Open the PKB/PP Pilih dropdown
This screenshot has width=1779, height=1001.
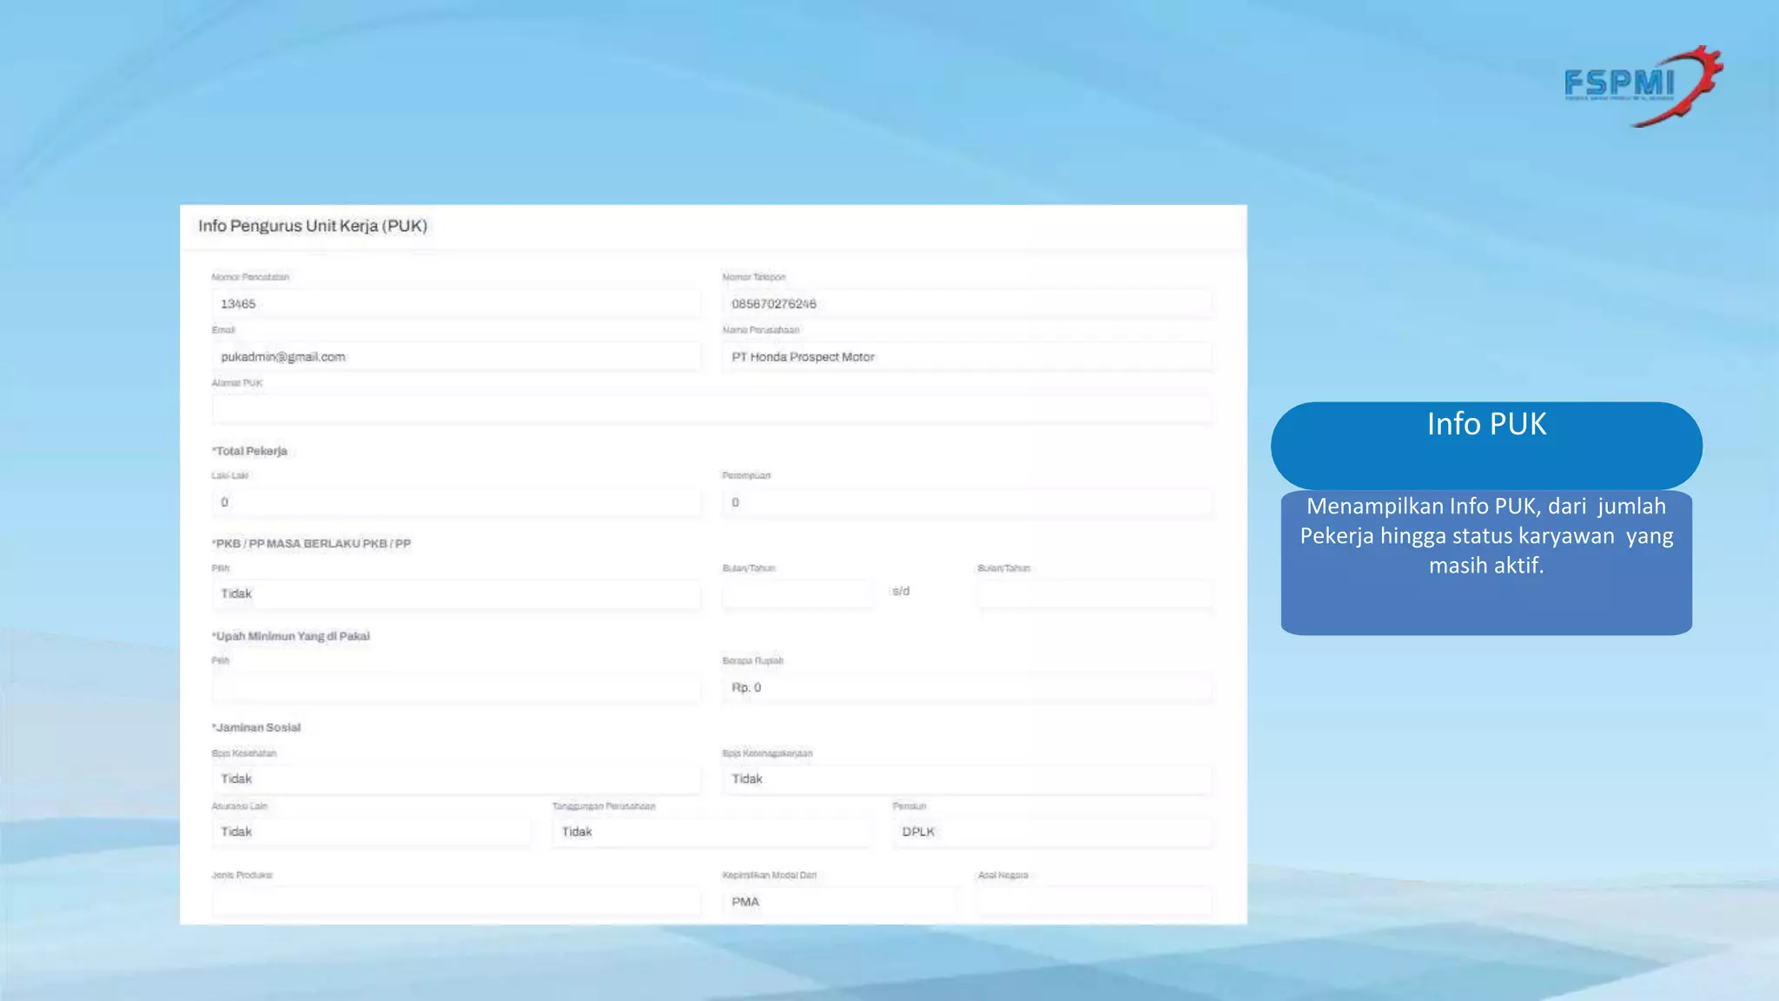click(455, 594)
